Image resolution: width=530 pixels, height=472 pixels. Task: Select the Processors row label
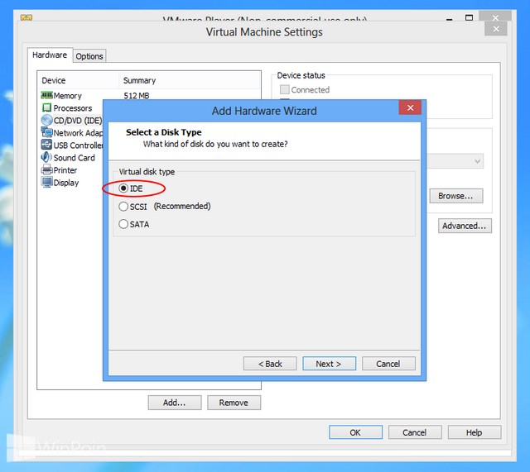tap(73, 108)
